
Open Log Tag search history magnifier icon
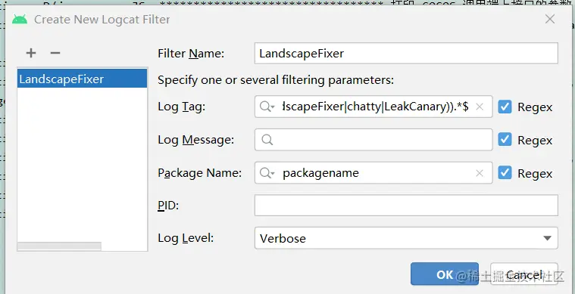pos(267,107)
